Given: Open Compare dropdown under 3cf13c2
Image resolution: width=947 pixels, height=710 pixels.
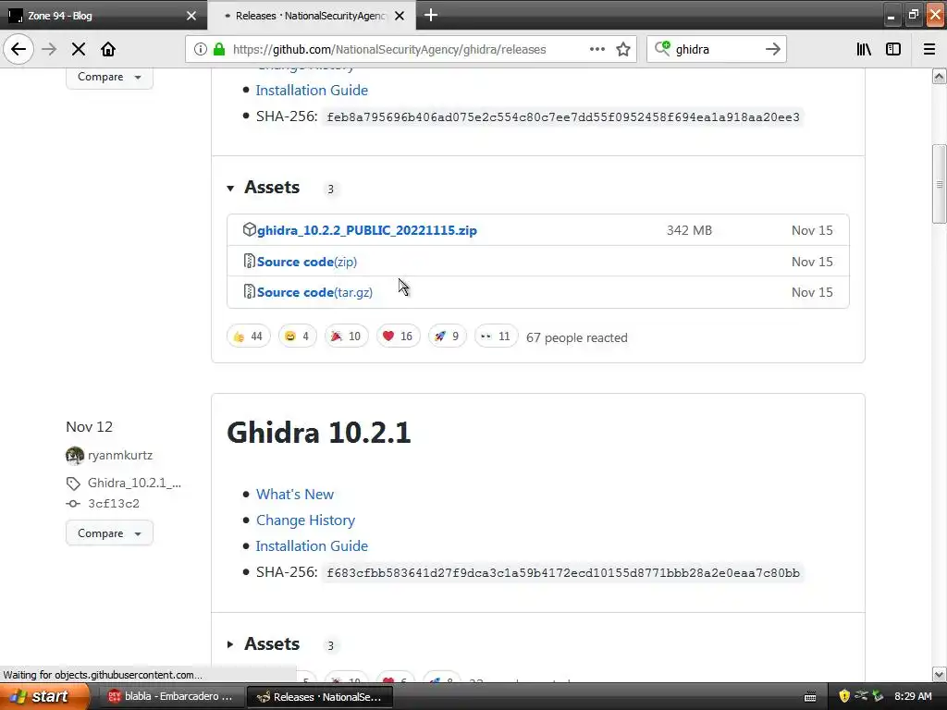Looking at the screenshot, I should pos(109,533).
